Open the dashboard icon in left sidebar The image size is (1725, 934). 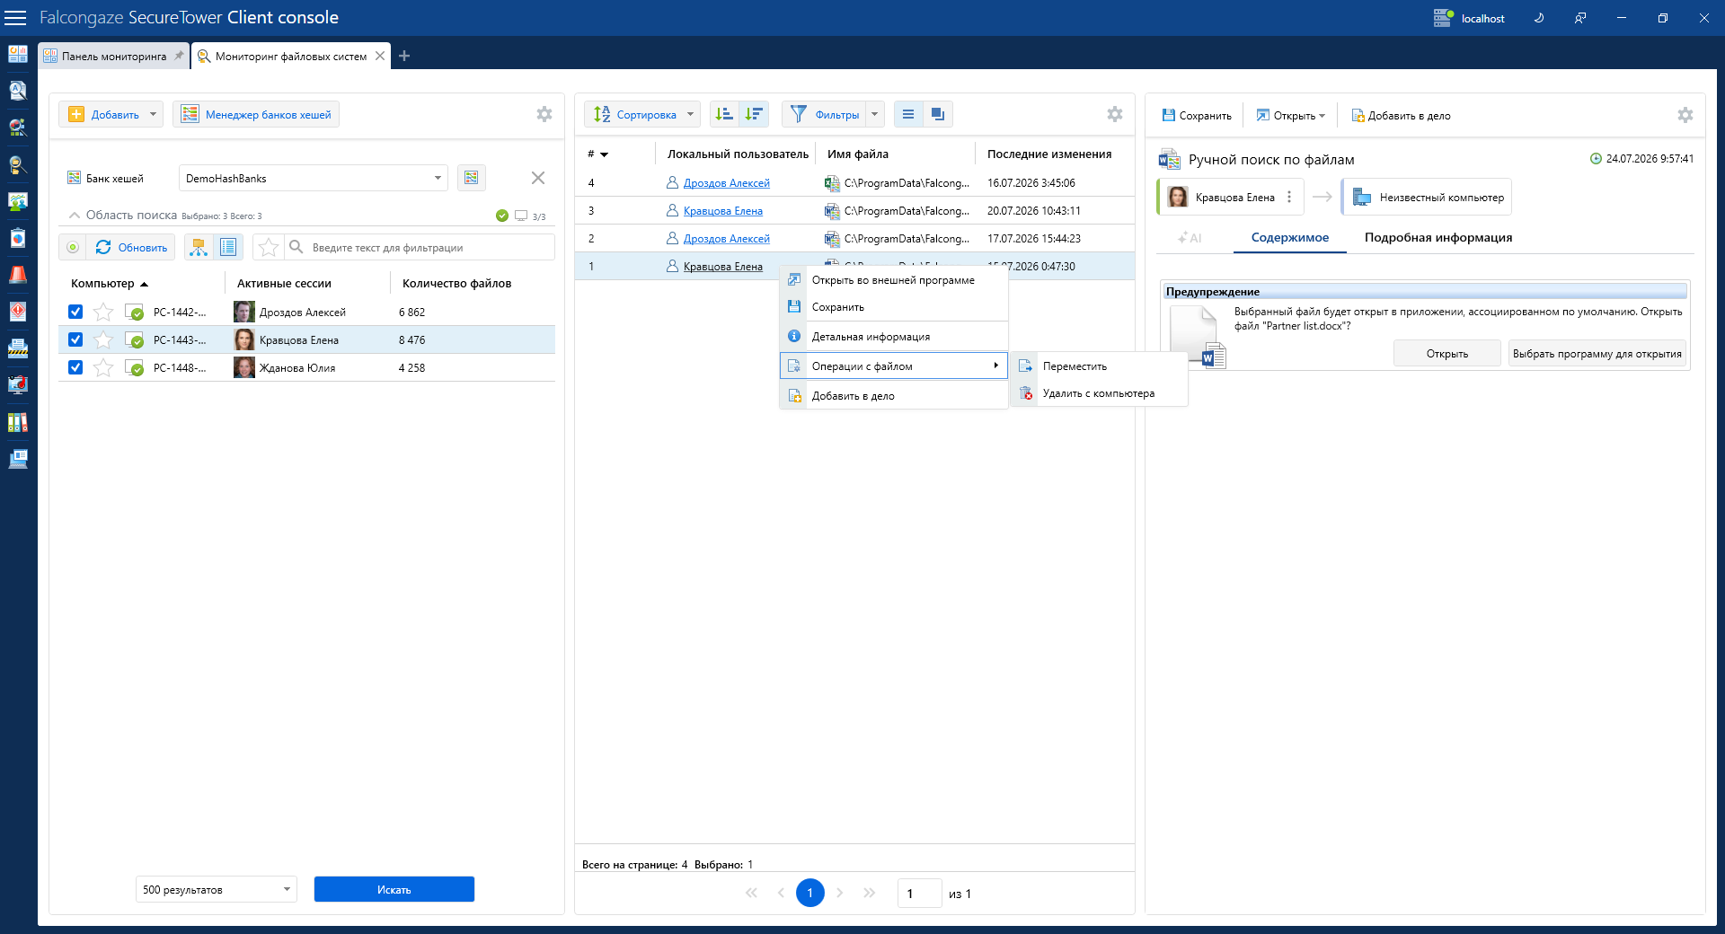(18, 54)
